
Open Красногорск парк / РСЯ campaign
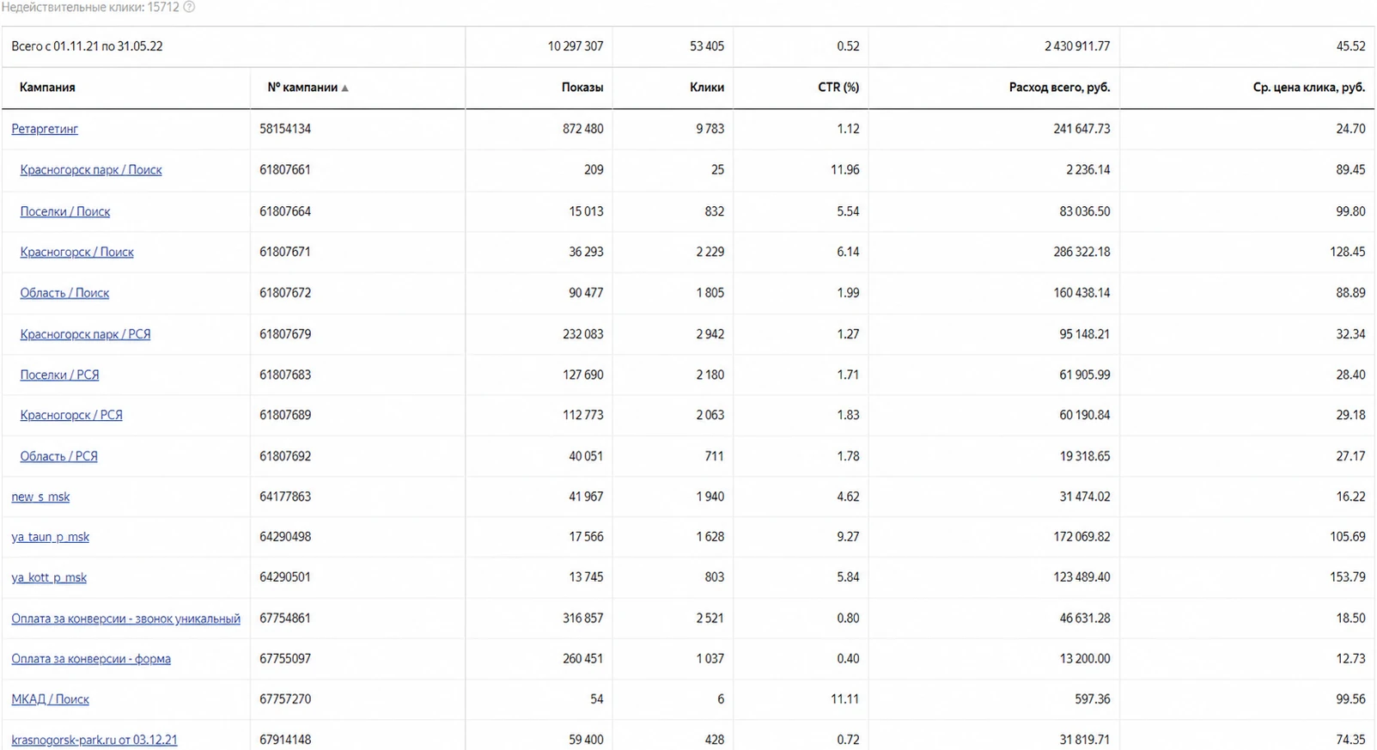point(85,334)
